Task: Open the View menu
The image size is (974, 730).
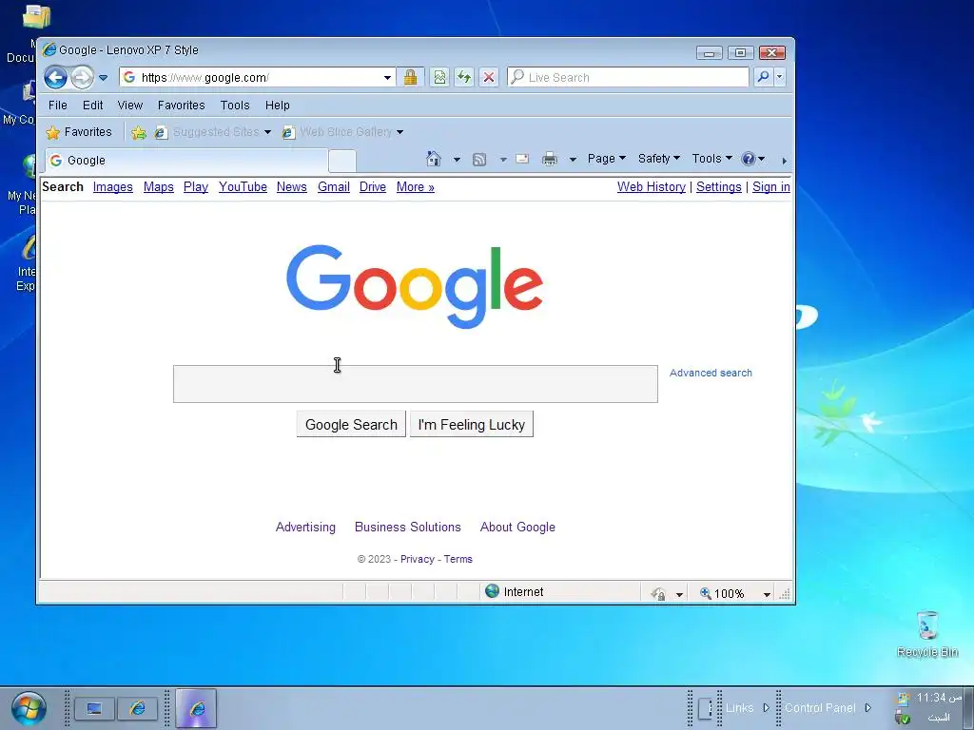Action: [129, 105]
